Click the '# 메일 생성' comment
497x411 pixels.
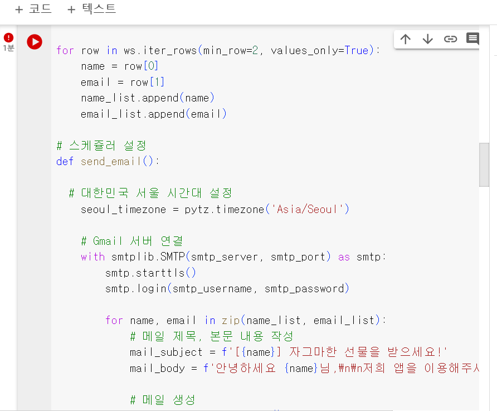(x=163, y=400)
